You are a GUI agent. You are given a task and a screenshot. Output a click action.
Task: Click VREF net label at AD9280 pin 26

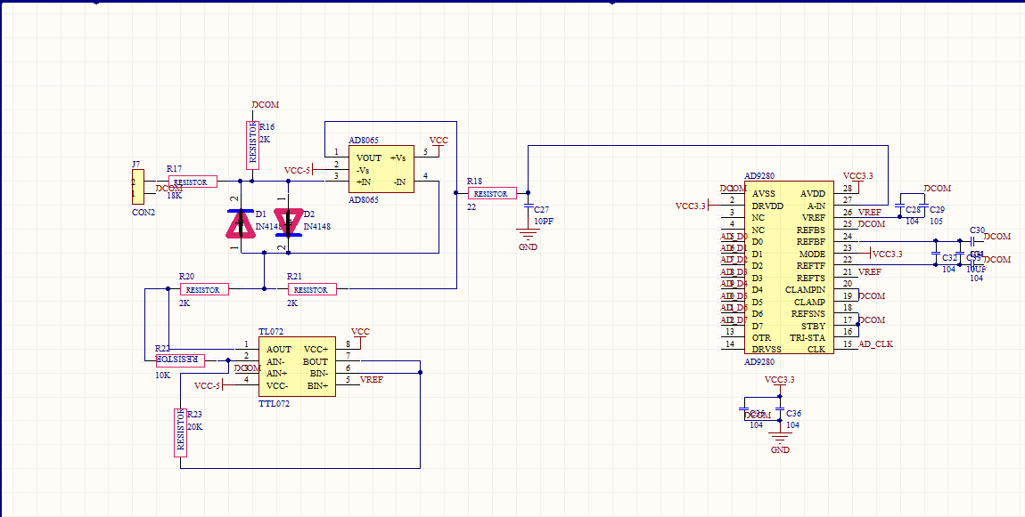[869, 212]
